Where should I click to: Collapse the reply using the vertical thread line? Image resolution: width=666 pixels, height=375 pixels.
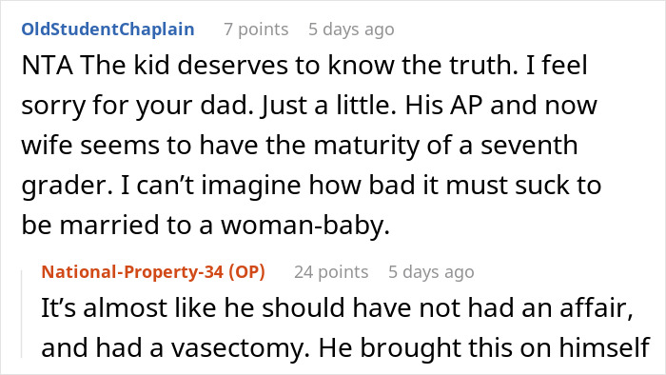pos(22,314)
